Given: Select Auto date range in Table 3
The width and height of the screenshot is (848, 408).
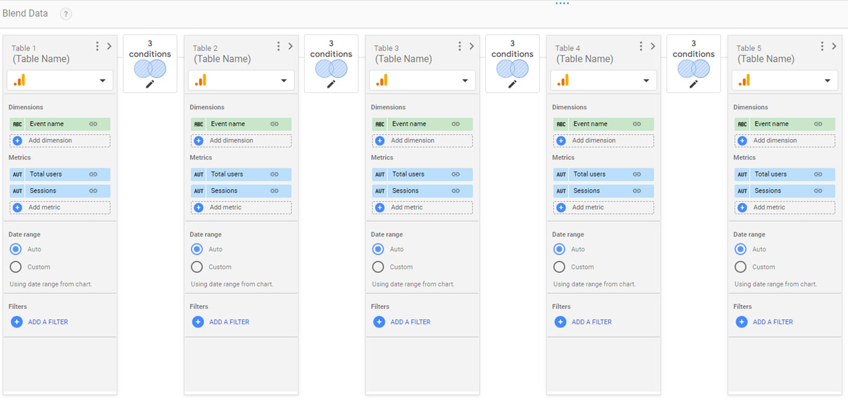Looking at the screenshot, I should [x=378, y=249].
